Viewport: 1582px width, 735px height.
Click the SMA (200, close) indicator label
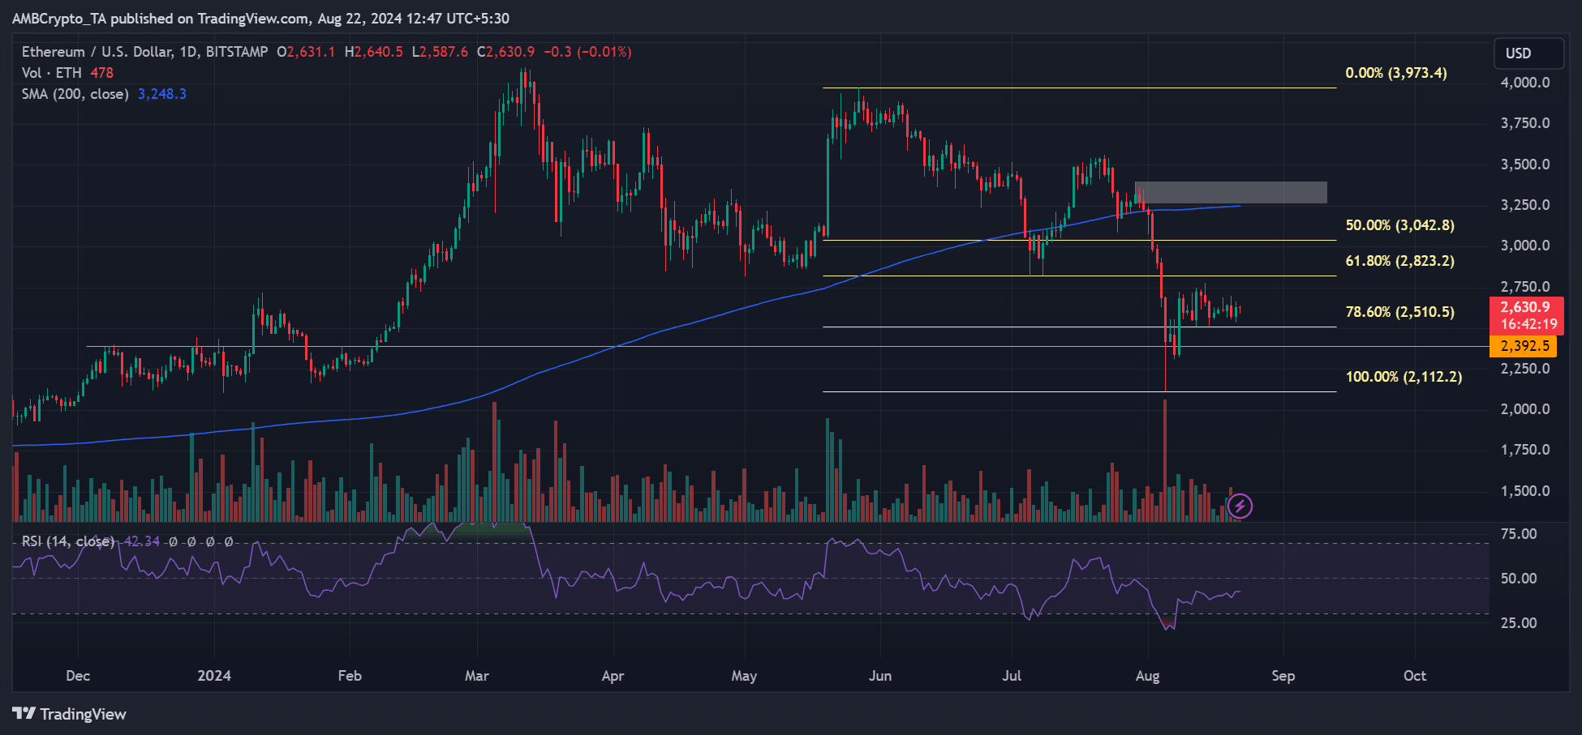(x=75, y=94)
